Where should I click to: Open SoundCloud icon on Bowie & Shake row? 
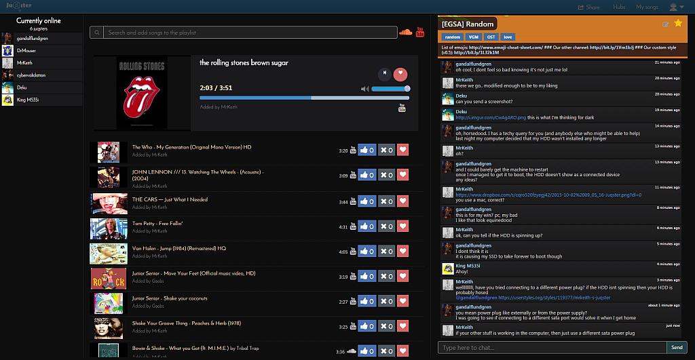click(352, 351)
